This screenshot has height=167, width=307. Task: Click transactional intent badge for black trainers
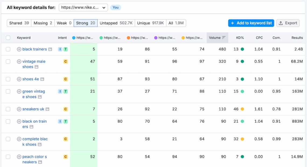[x=66, y=49]
